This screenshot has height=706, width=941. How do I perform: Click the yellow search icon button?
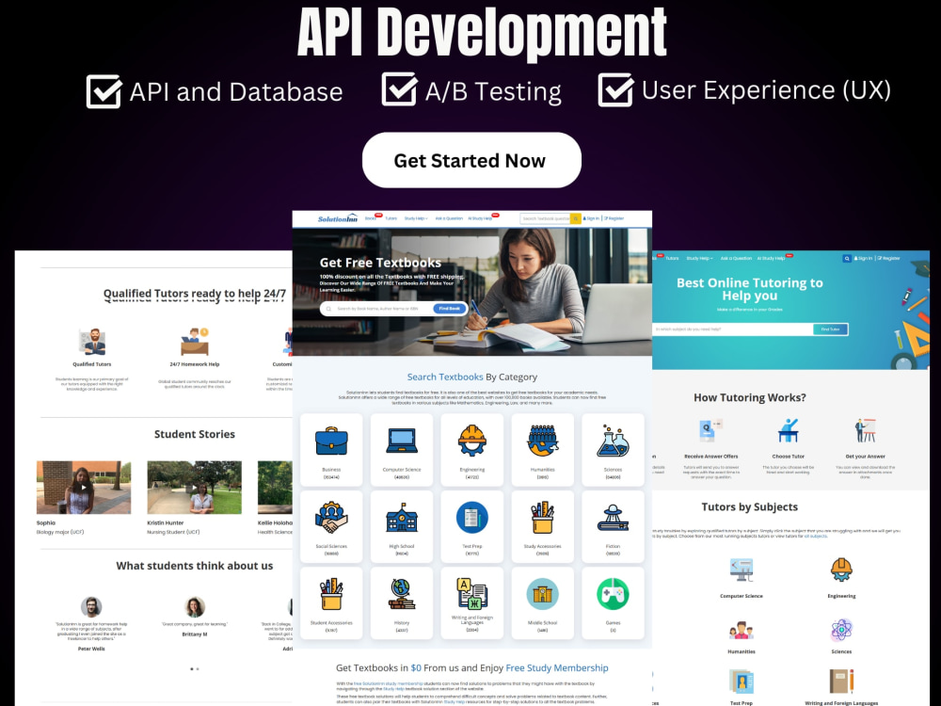point(576,218)
